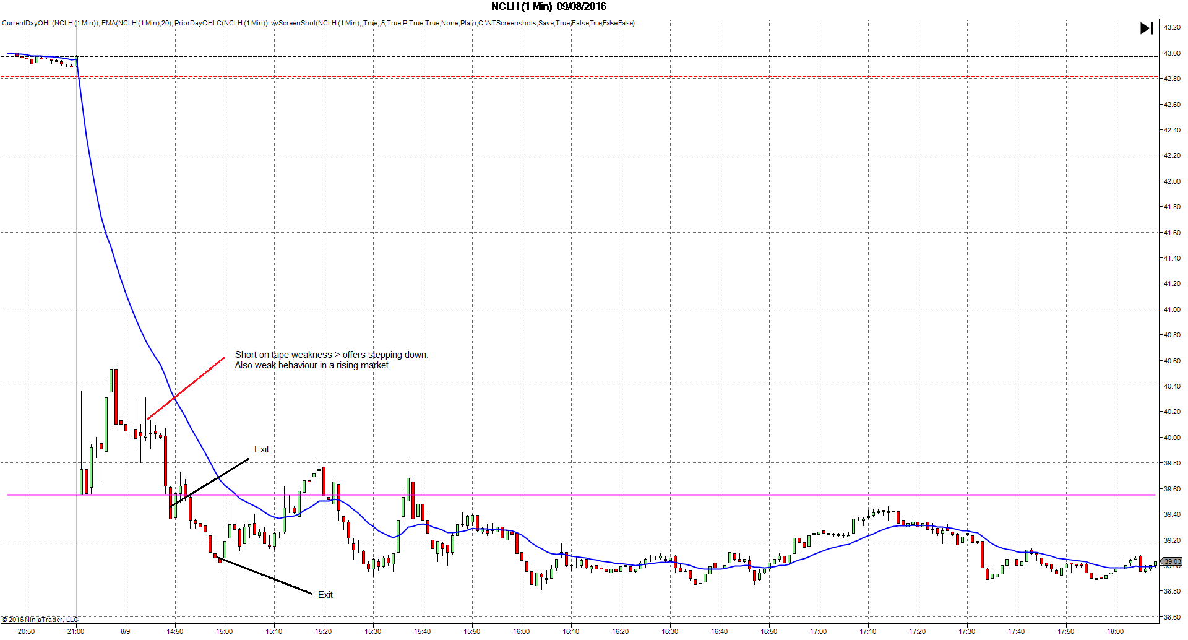Screen dimensions: 1188x640
Task: Click the Exit label on the rising black line
Action: point(262,449)
